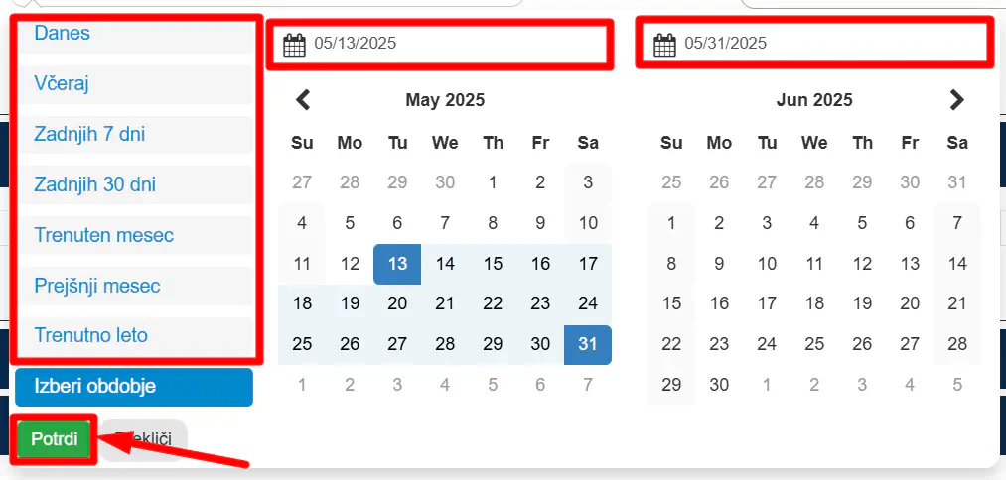Viewport: 1006px width, 480px height.
Task: Click the calendar icon beside start date 05/13/2025
Action: pos(294,45)
